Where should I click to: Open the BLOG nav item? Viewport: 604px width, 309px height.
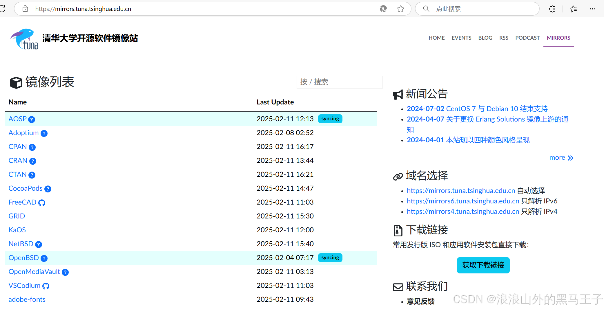point(485,38)
